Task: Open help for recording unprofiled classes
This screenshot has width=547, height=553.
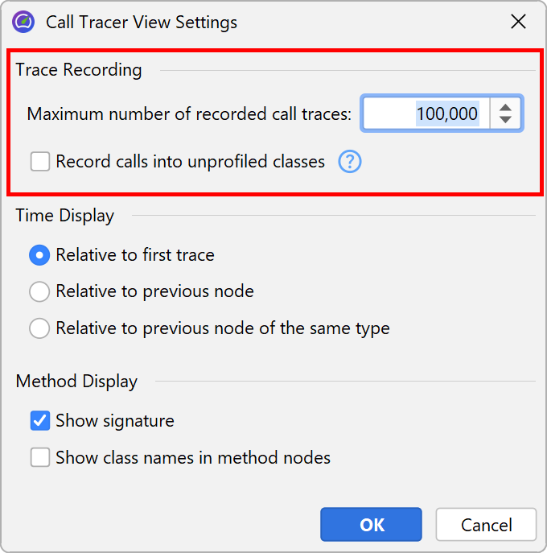Action: point(350,162)
